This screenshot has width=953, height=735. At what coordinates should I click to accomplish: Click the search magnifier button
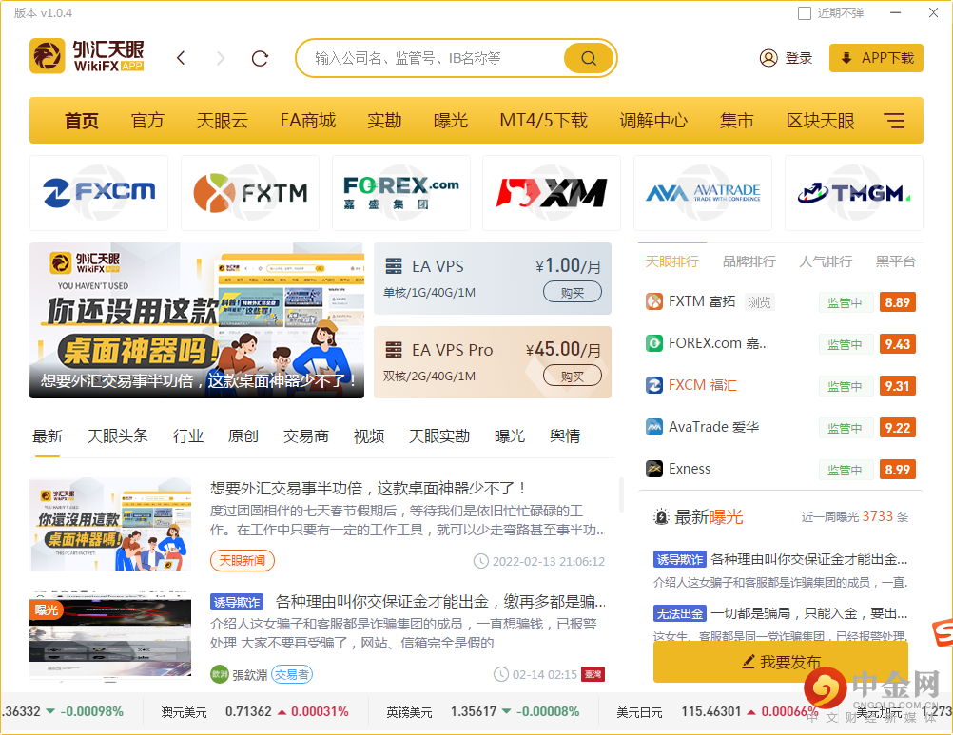click(x=589, y=58)
